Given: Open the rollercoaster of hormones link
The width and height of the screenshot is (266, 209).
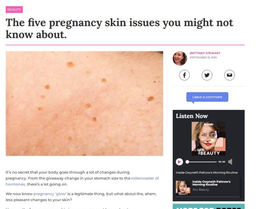Looking at the screenshot, I should [82, 181].
